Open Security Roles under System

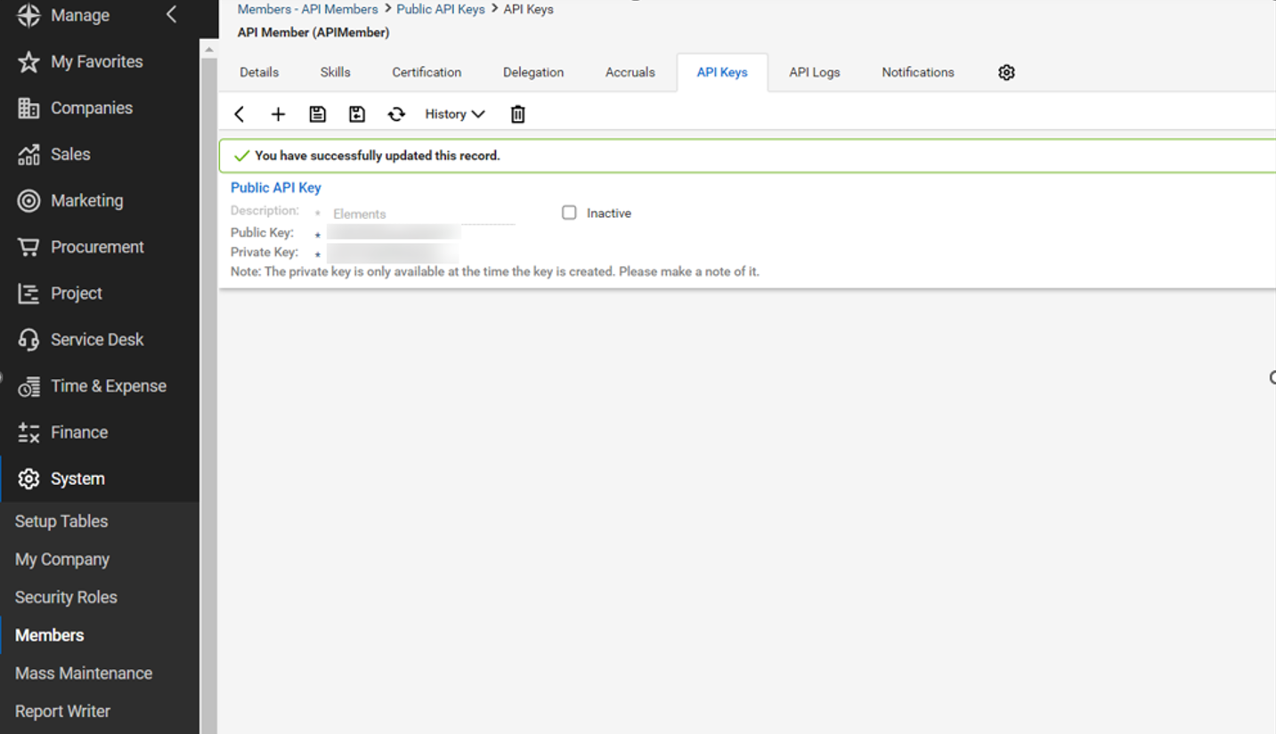pos(66,598)
